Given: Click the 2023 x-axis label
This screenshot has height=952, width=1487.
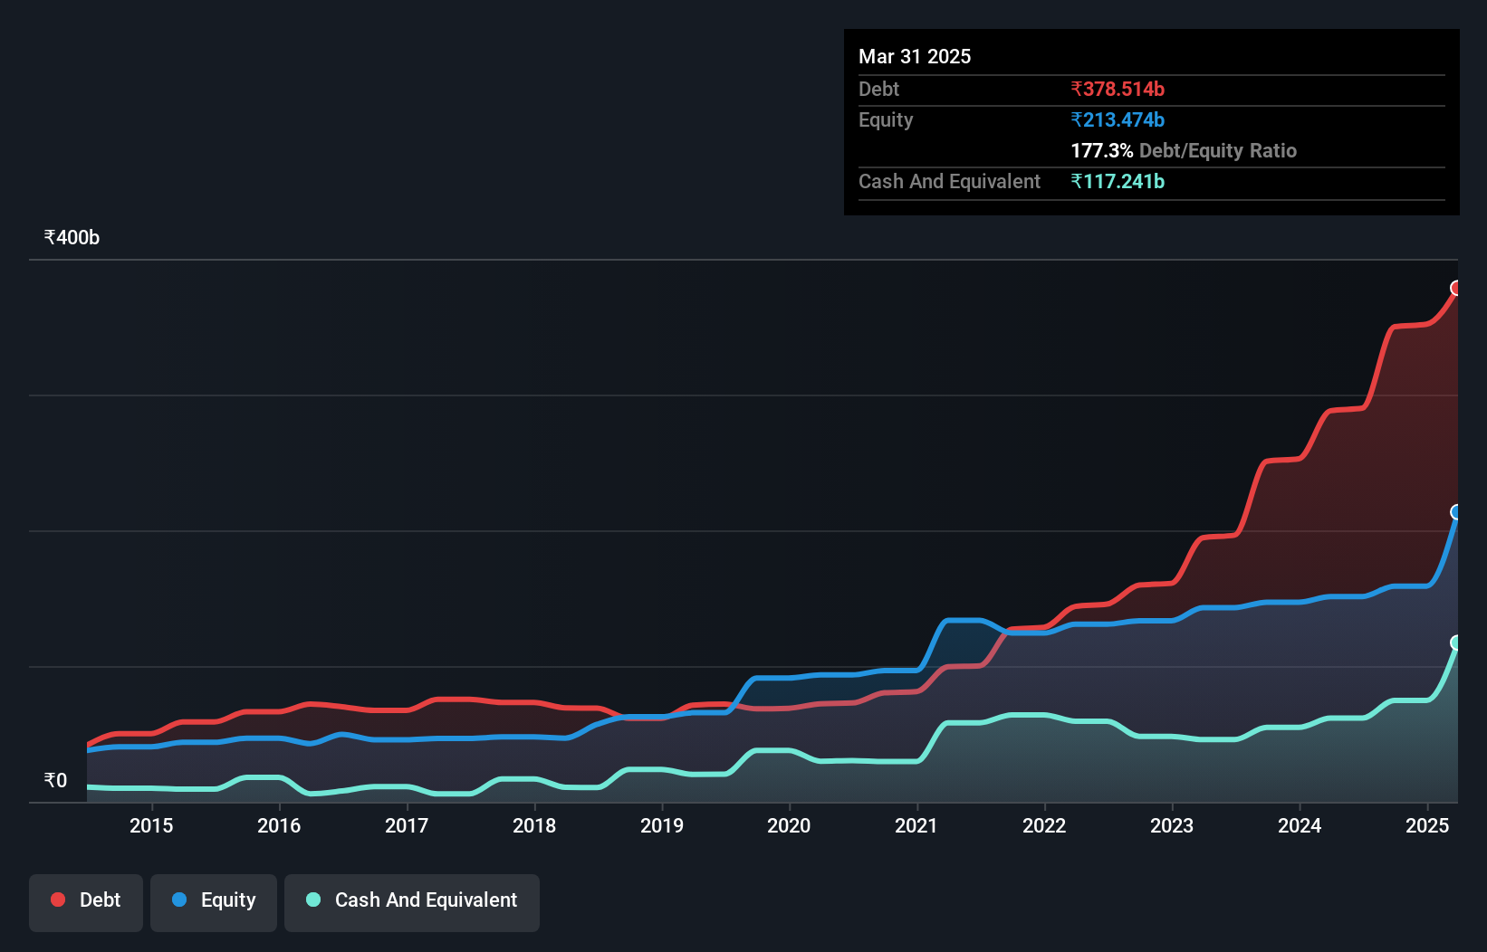Looking at the screenshot, I should click(1172, 825).
